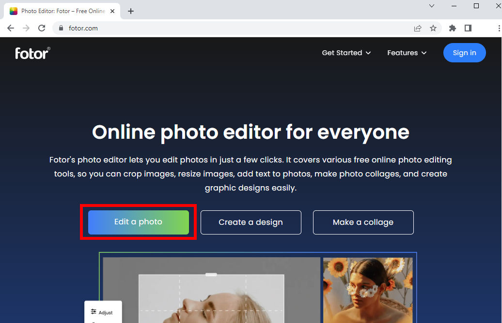Share this page icon in address bar
502x323 pixels.
(418, 28)
